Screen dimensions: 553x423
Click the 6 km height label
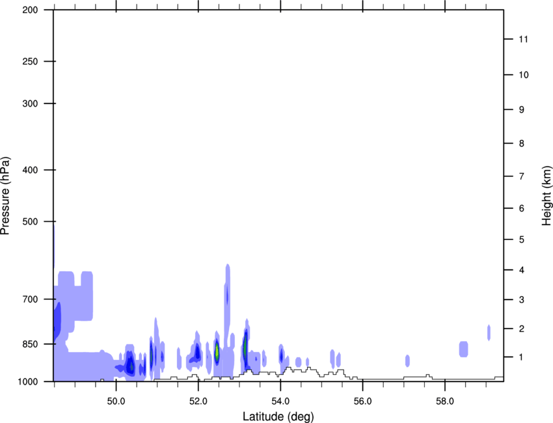(522, 208)
